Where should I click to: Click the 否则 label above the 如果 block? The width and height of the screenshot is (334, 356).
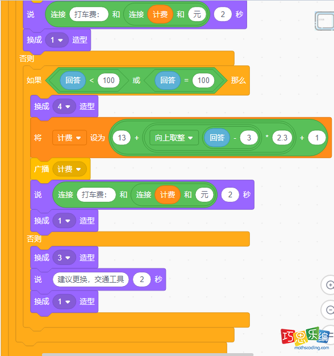click(x=27, y=59)
